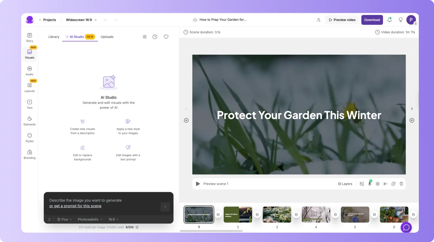Viewport: 434px width, 242px height.
Task: Open notifications bell
Action: (x=389, y=20)
